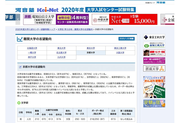Click the 高知工科大学 sidebar banner
Viewport: 180px width, 123px height.
(x=154, y=45)
